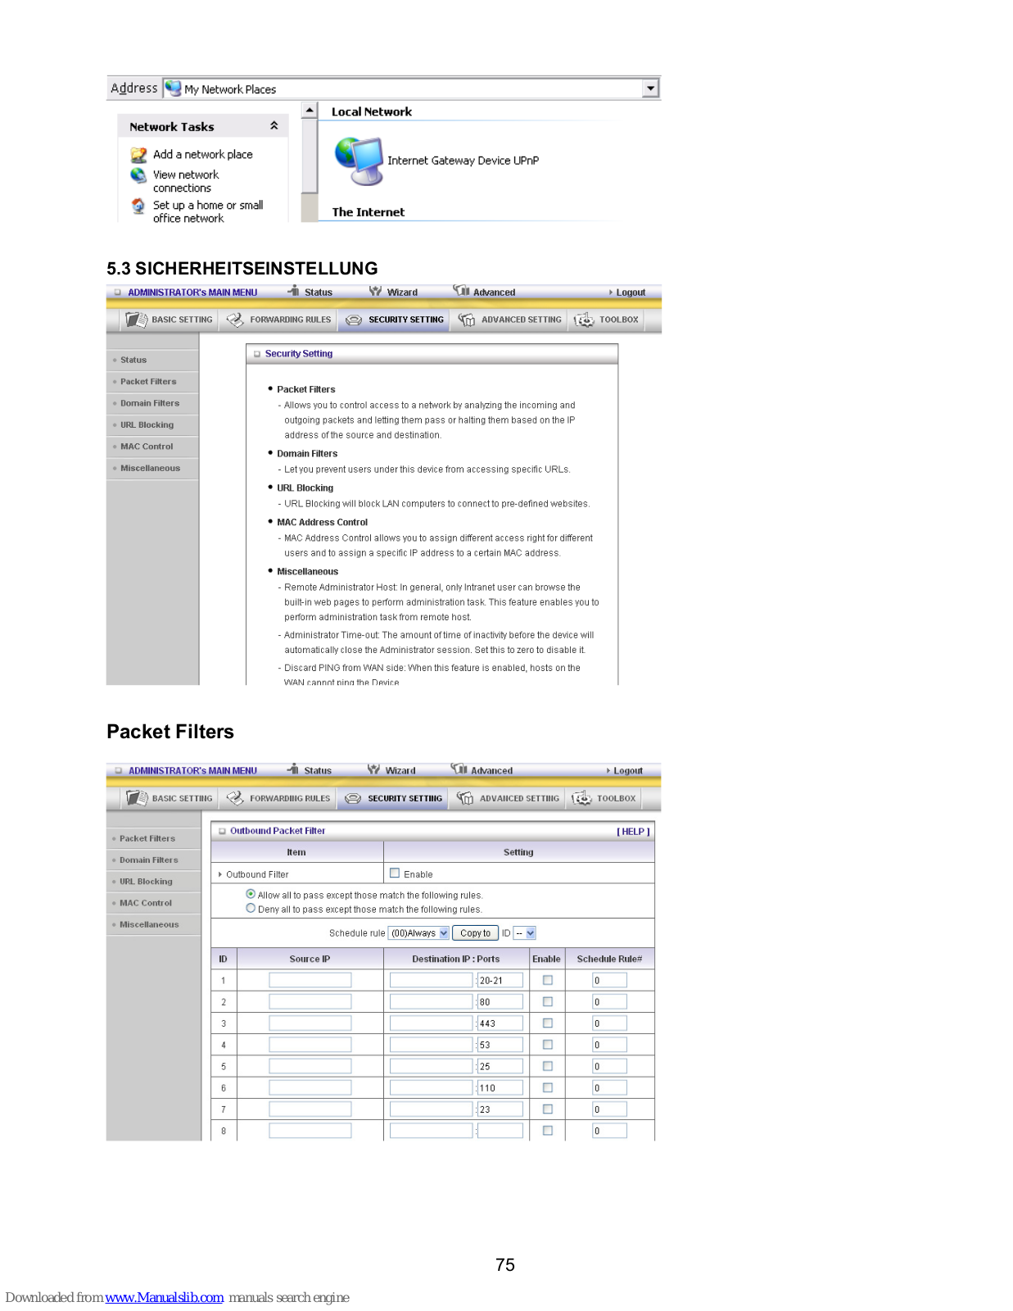The width and height of the screenshot is (1013, 1311).
Task: Open the Schedule rule (00)Always dropdown
Action: coord(418,933)
